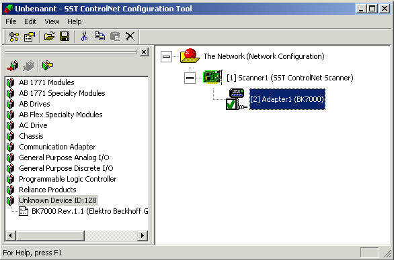Select AB 1771 Modules category
Viewport: 394px width, 260px height.
[47, 82]
